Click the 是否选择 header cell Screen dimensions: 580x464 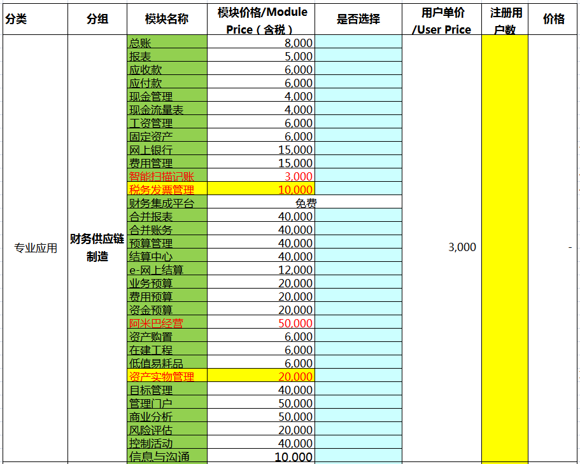click(x=358, y=19)
